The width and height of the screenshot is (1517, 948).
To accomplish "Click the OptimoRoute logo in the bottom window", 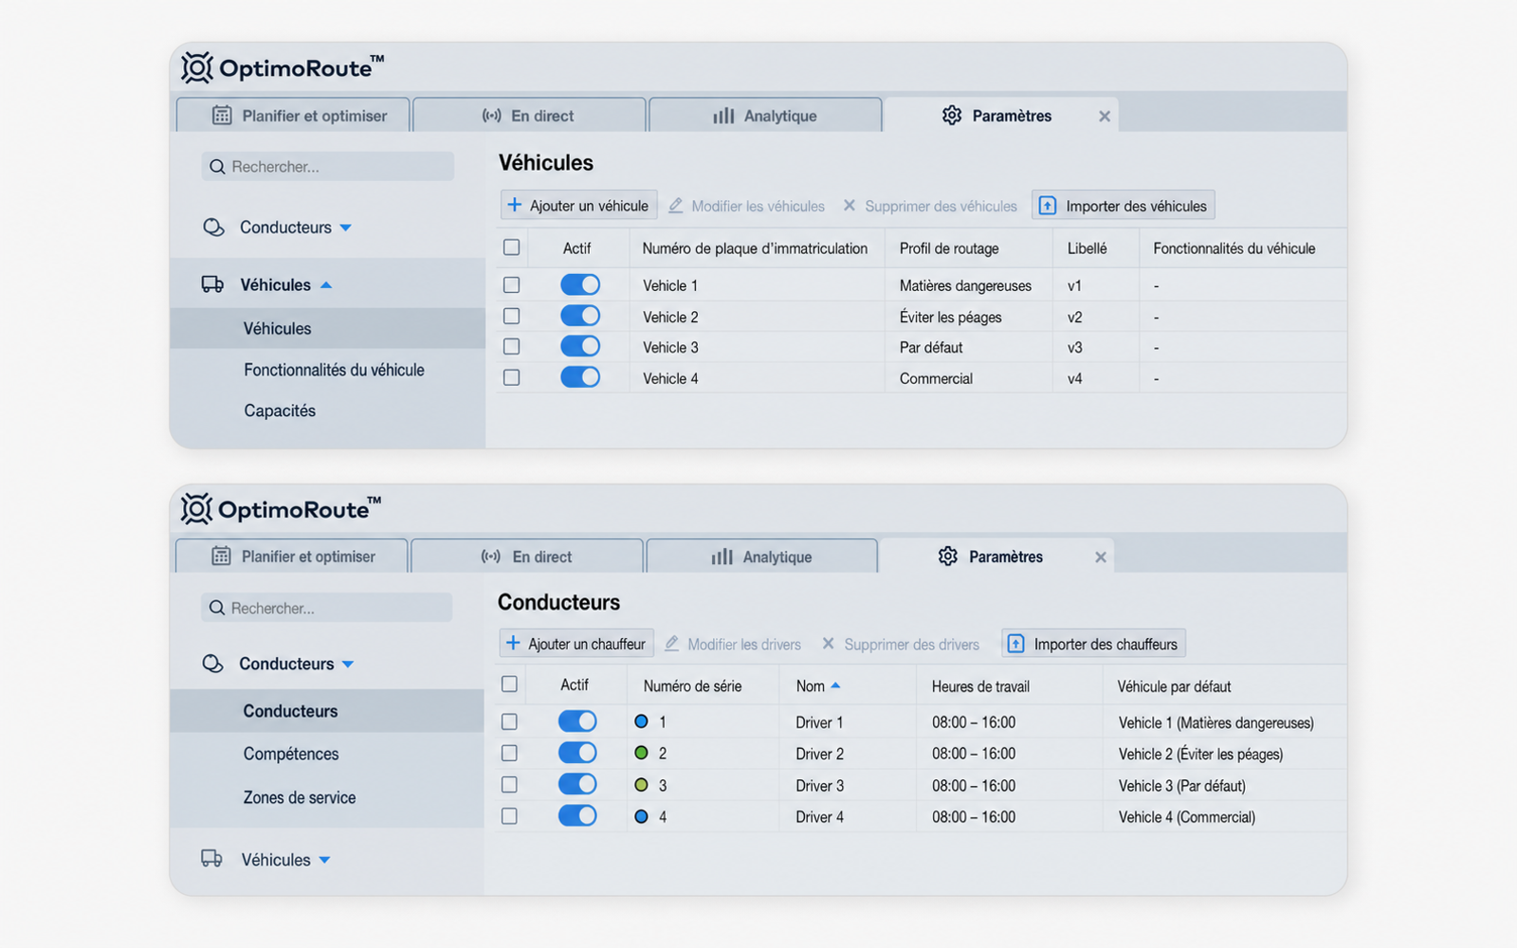I will click(282, 509).
